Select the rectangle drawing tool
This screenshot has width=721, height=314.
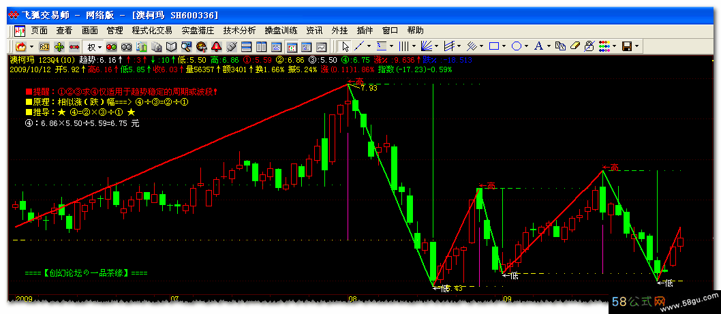point(494,46)
